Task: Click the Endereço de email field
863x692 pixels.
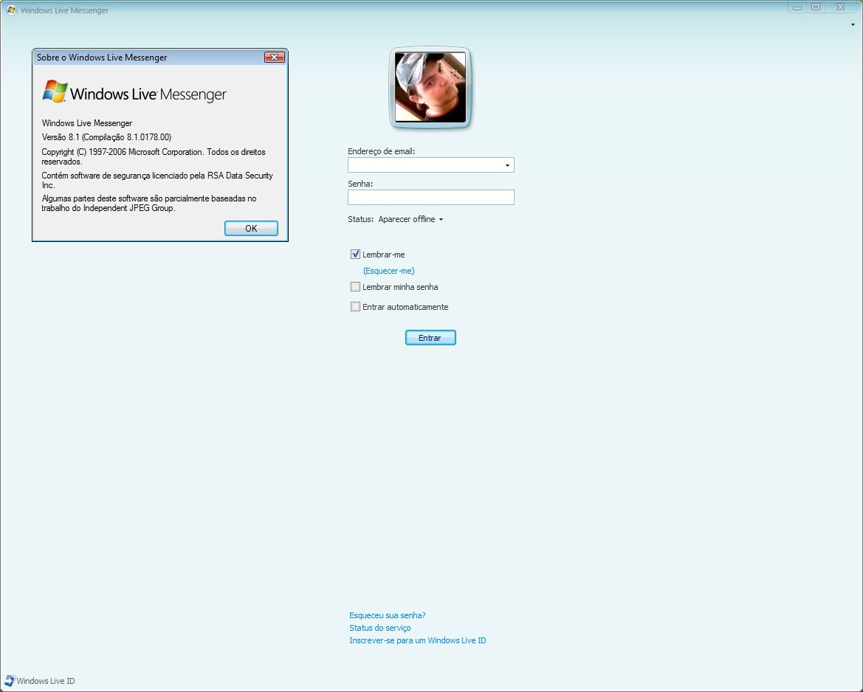Action: click(431, 165)
